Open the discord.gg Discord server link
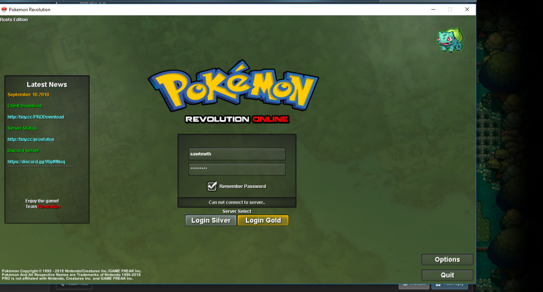Image resolution: width=543 pixels, height=292 pixels. [36, 161]
